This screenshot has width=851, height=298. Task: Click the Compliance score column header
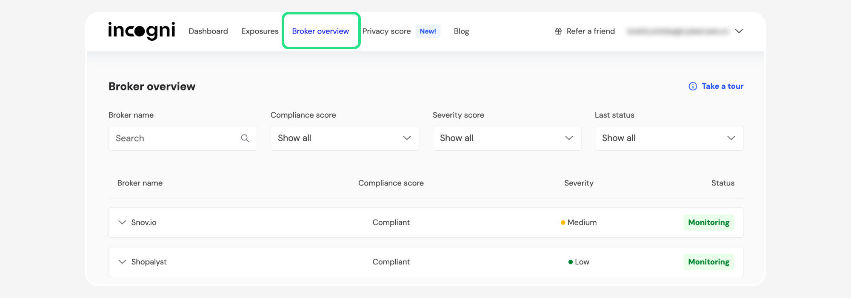(391, 183)
